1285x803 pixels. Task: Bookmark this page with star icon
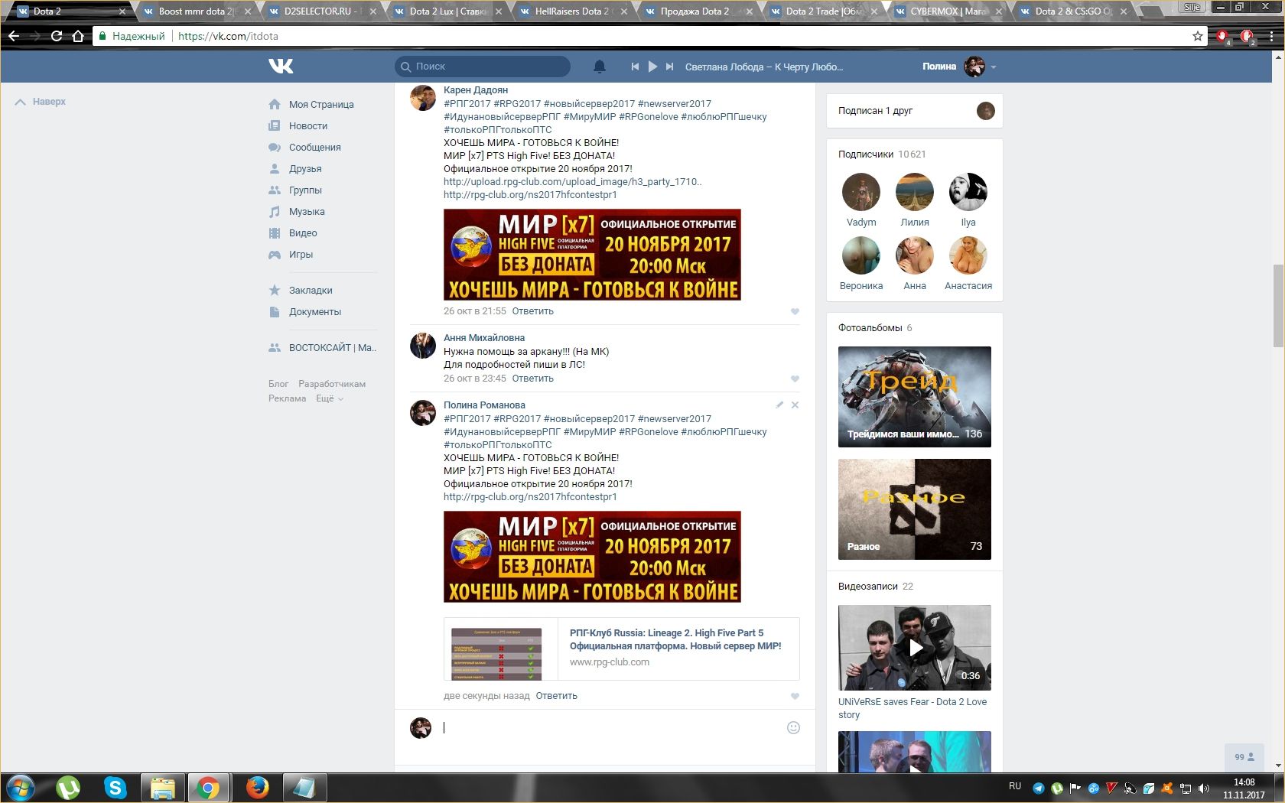1198,36
